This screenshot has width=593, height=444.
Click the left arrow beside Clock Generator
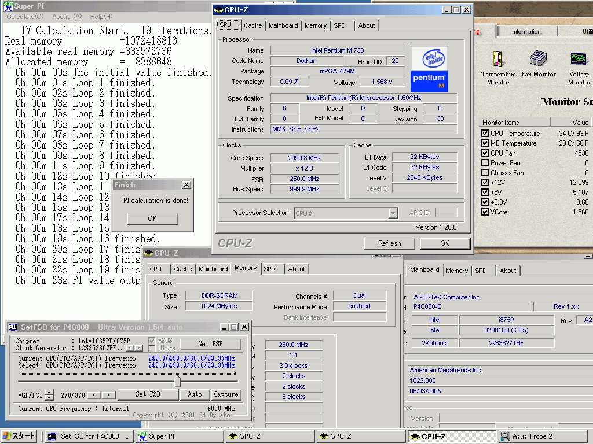[x=129, y=347]
